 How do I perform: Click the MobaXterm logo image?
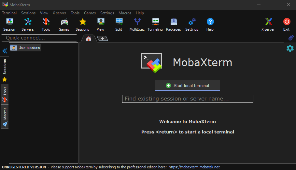152,63
